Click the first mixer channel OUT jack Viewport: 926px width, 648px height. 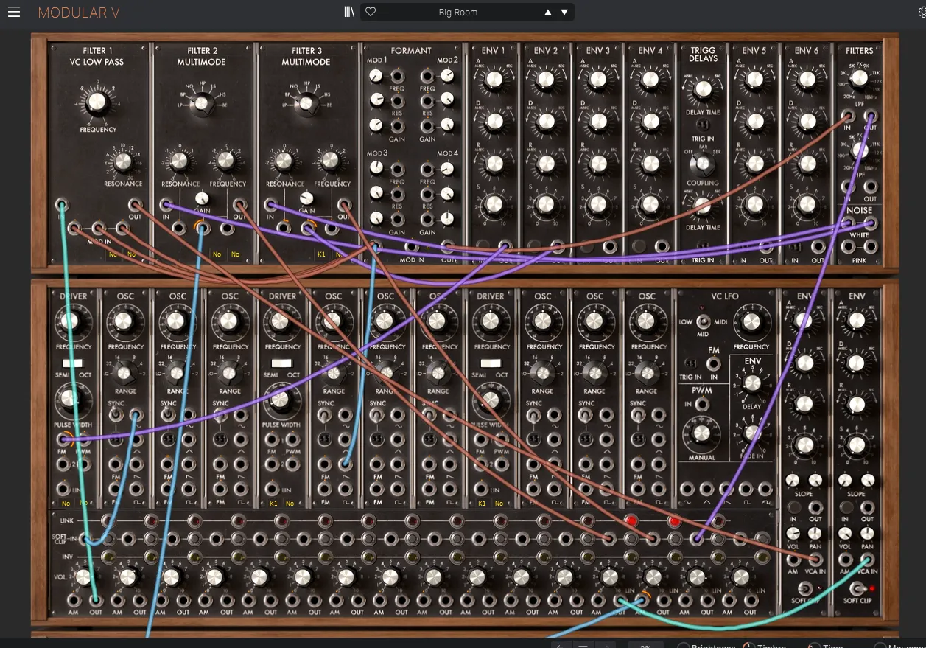[95, 599]
